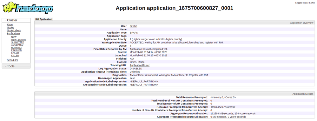Open the About link under Cluster
Viewport: 317px width, 121px height.
[10, 25]
